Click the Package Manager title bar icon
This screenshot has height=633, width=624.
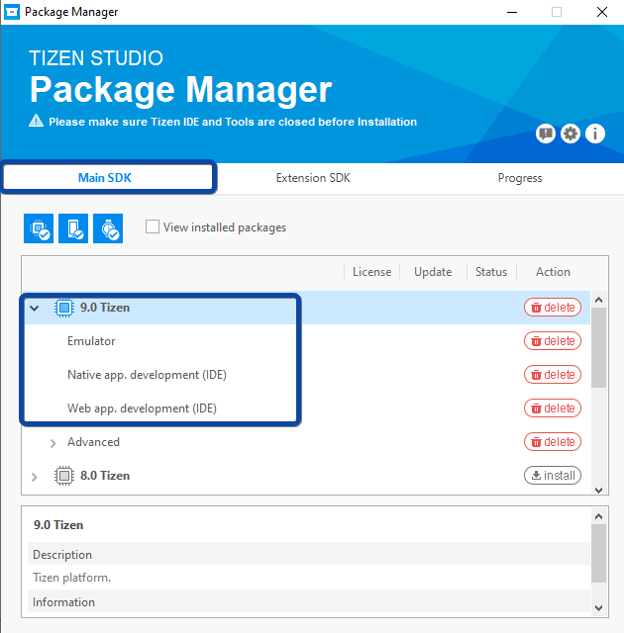pos(12,12)
